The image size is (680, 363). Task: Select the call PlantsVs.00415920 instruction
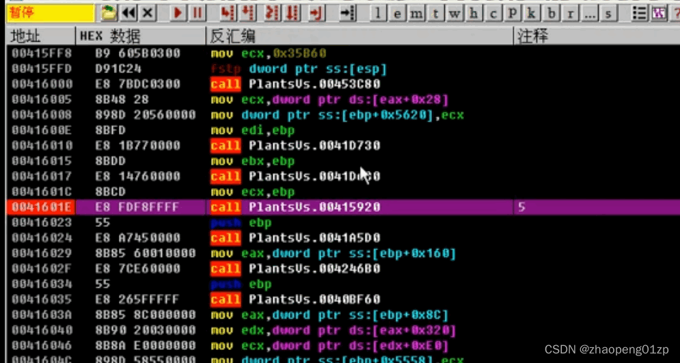click(295, 207)
